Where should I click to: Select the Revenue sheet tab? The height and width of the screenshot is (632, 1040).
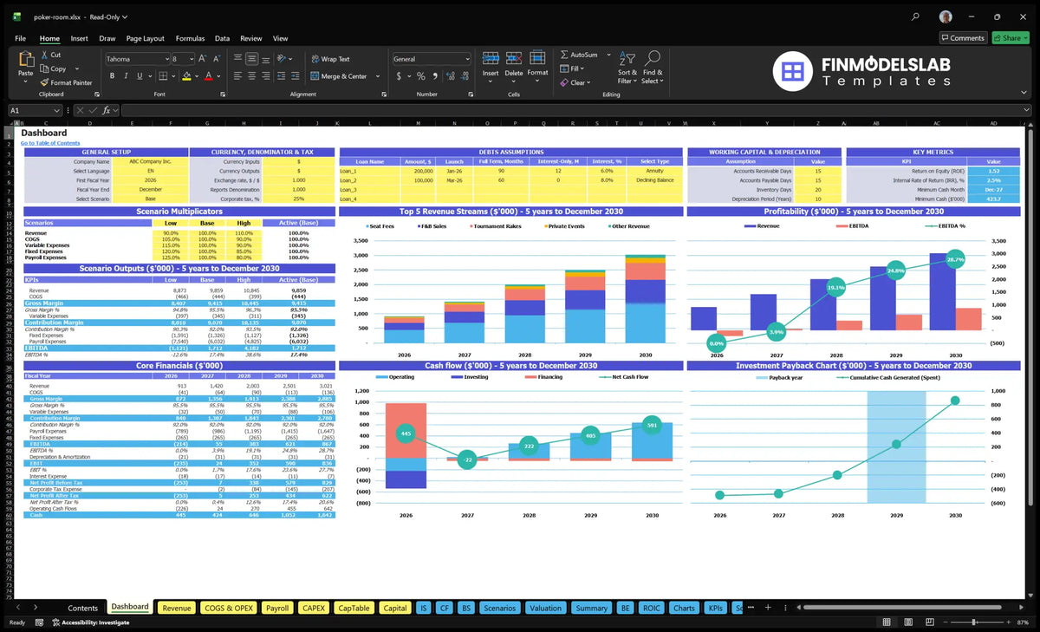click(177, 608)
